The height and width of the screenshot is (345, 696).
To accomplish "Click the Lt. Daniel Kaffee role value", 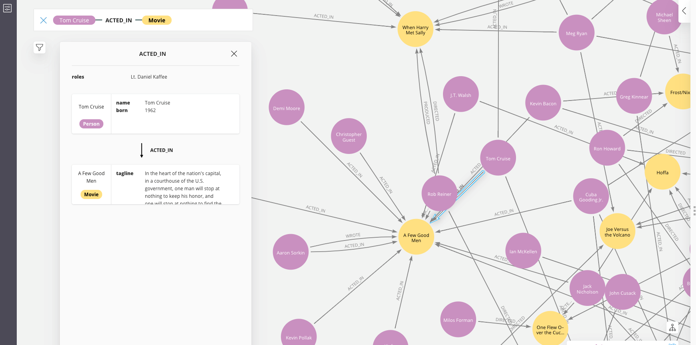I will point(149,77).
